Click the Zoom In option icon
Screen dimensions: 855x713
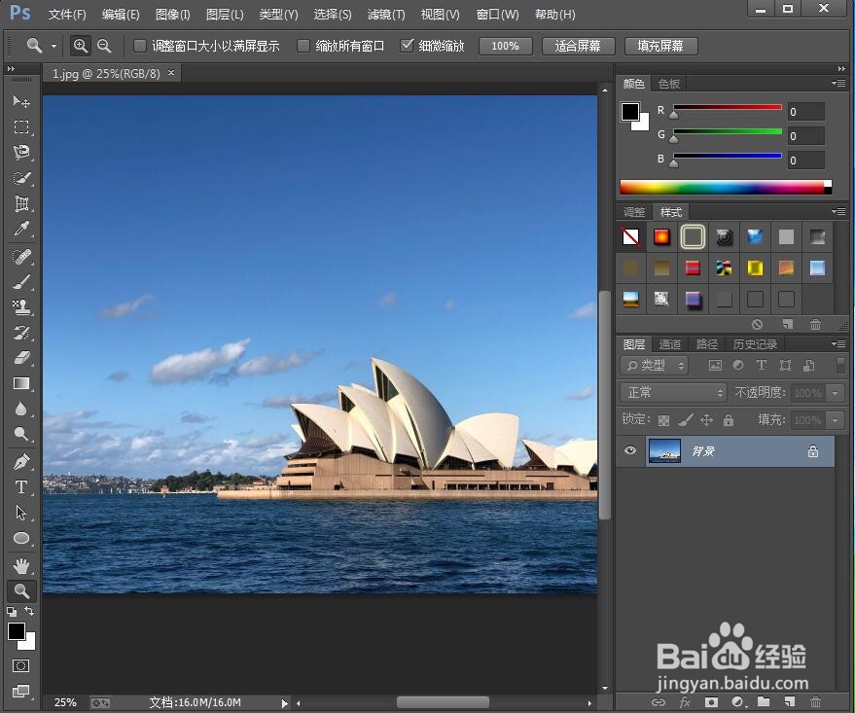pyautogui.click(x=80, y=46)
